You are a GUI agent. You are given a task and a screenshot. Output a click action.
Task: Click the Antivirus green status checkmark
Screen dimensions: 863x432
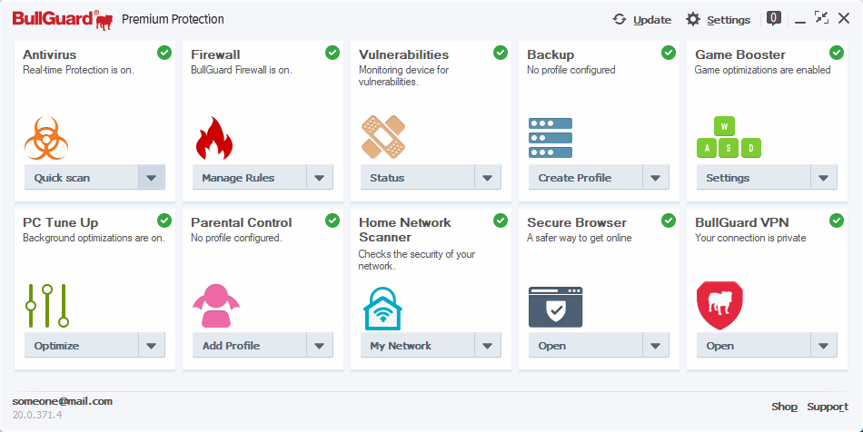point(164,53)
